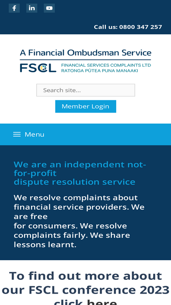Expand the Menu navigation label
This screenshot has width=171, height=305.
point(35,134)
